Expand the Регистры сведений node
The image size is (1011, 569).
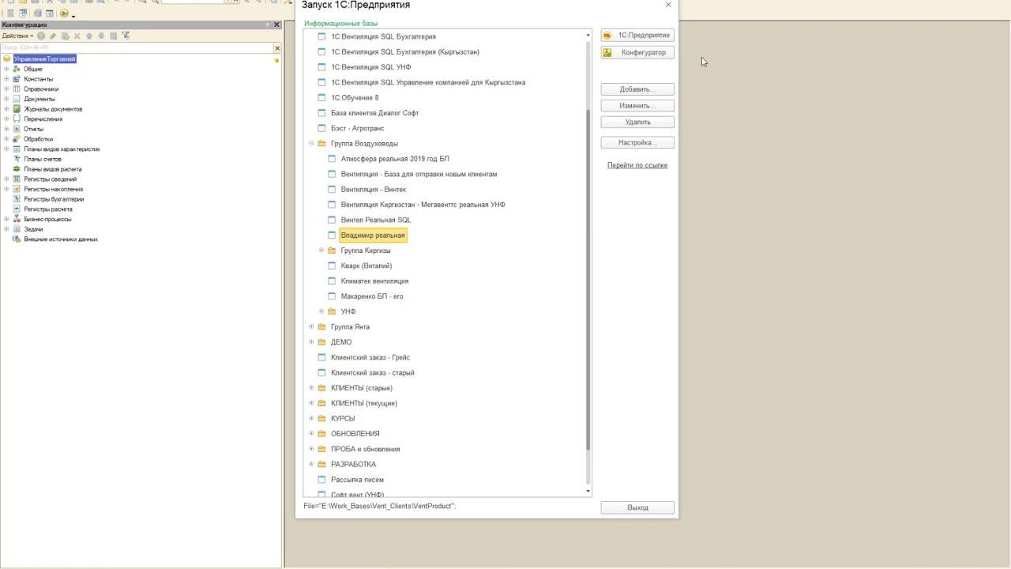tap(6, 179)
